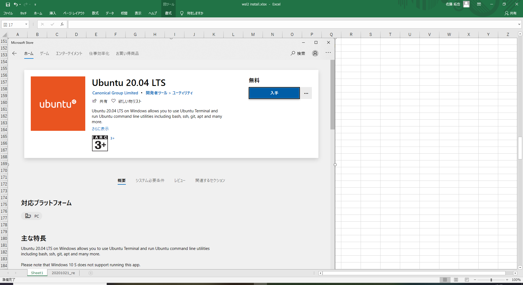Click the blue 入手 (Get) button
Screen dimensions: 523x285
point(274,93)
